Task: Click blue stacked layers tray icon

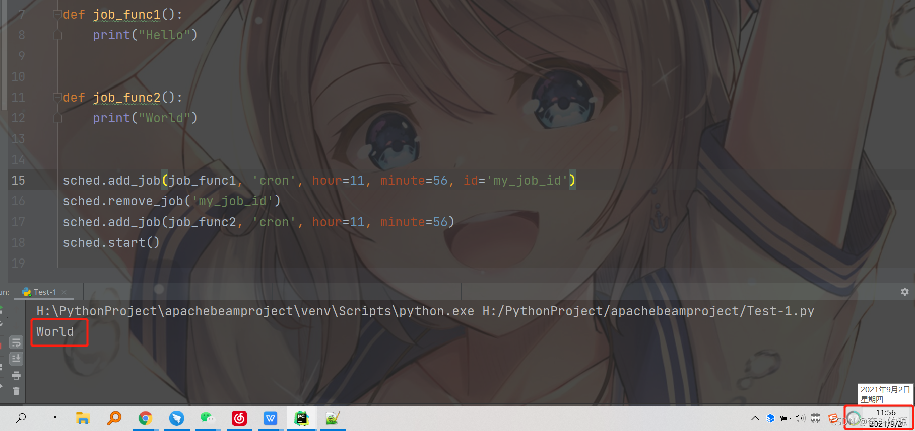Action: click(x=770, y=418)
